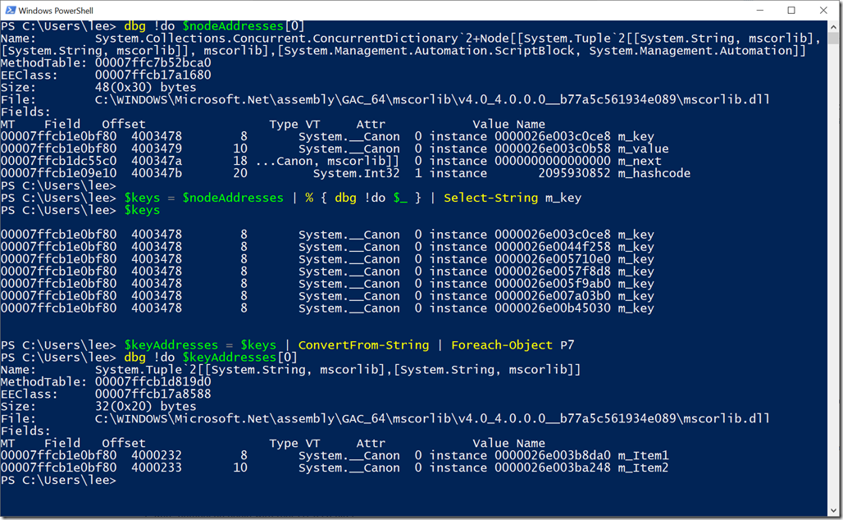Click the Select-String cmdlet text
843x520 pixels.
tap(491, 198)
